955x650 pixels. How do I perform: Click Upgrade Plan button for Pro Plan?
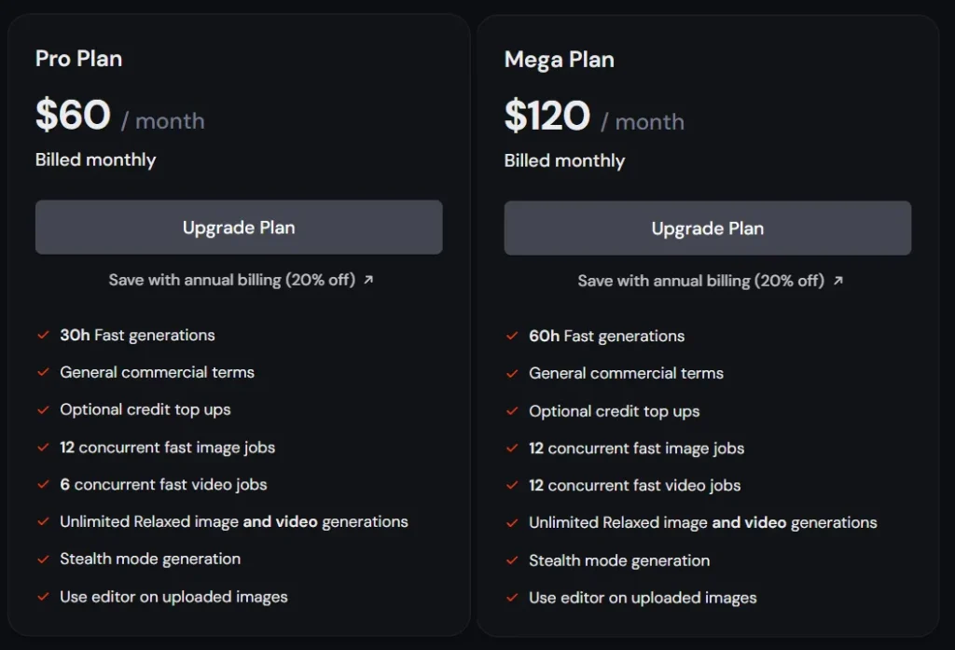tap(239, 228)
